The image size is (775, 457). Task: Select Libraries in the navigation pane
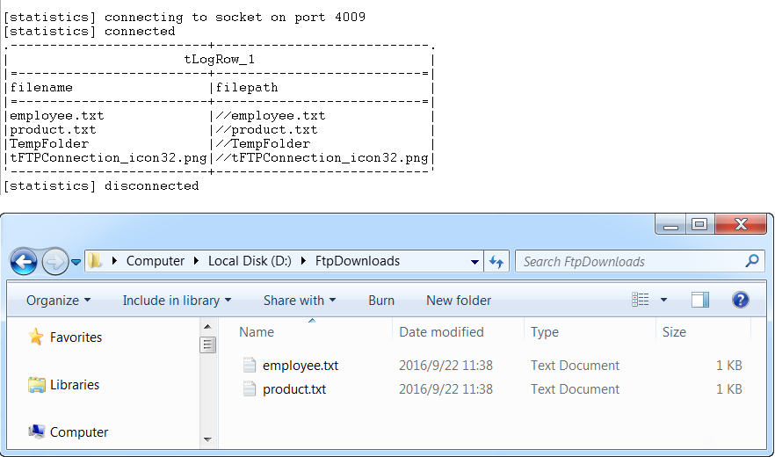pos(75,385)
